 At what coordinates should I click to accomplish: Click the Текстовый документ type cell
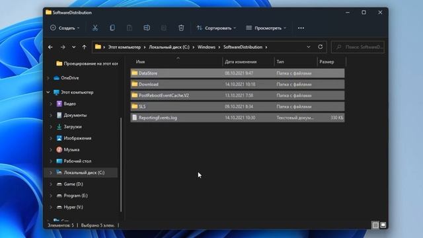click(295, 118)
